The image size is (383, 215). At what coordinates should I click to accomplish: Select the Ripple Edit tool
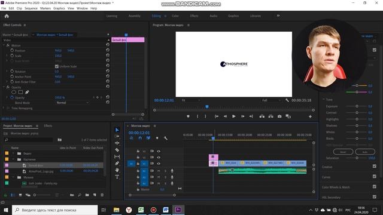[x=117, y=143]
